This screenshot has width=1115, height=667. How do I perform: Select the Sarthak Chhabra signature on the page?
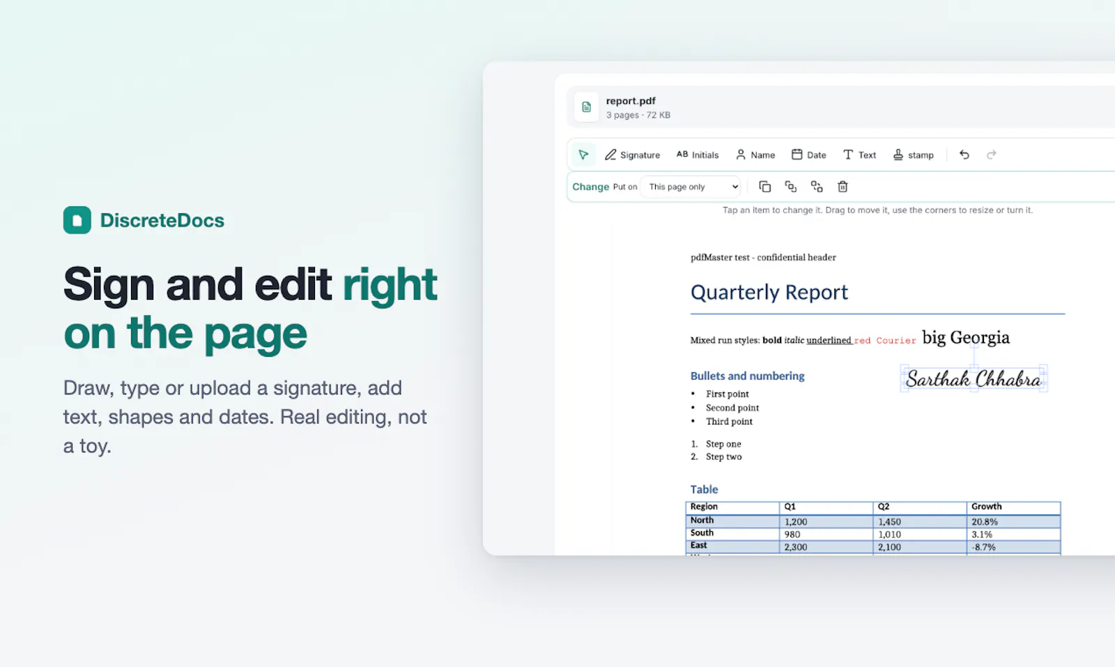click(x=974, y=378)
